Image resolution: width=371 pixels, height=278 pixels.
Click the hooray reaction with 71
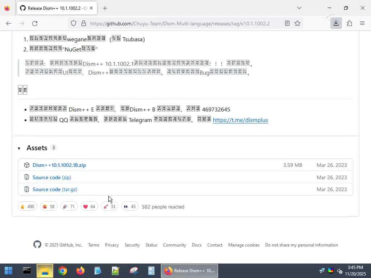coord(69,207)
